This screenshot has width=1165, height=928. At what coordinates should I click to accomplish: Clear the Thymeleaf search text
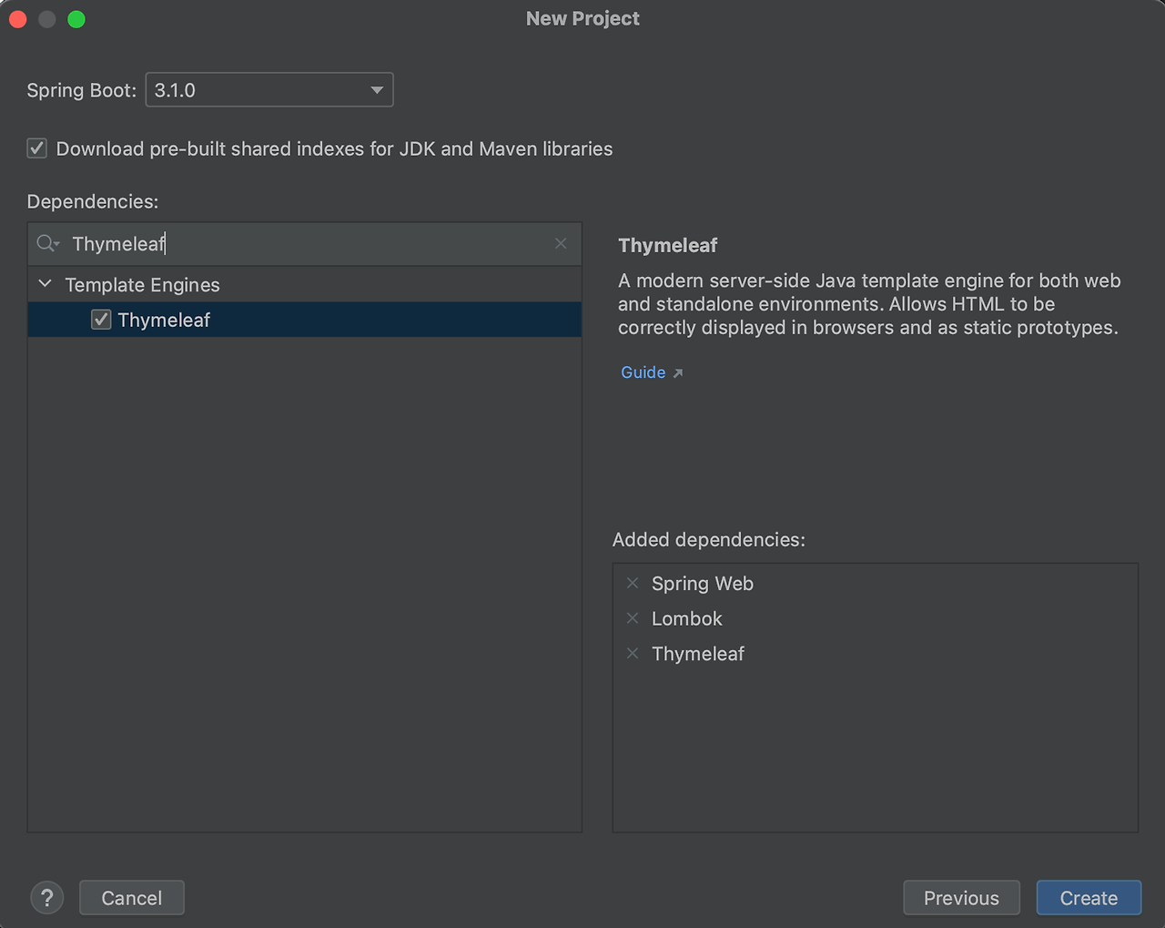pyautogui.click(x=561, y=243)
